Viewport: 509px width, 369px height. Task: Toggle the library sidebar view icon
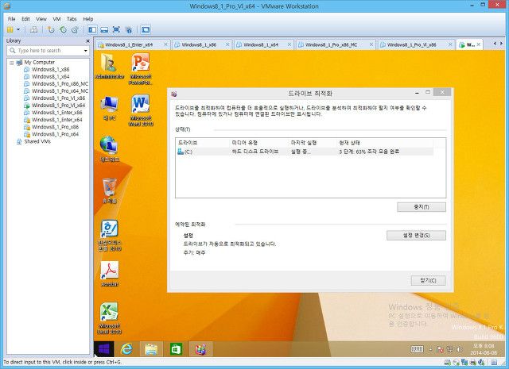[92, 30]
